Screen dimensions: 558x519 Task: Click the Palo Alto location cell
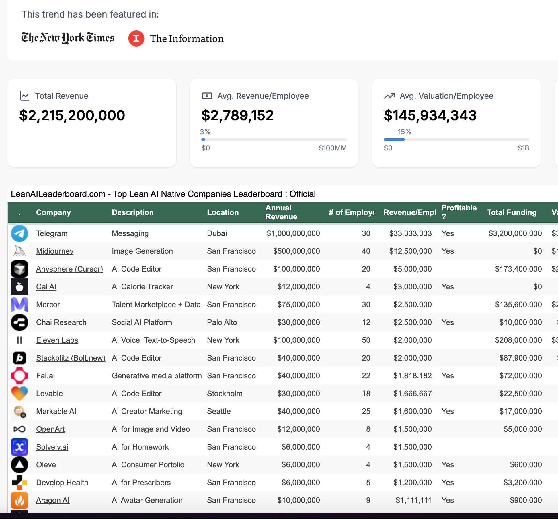pos(222,322)
